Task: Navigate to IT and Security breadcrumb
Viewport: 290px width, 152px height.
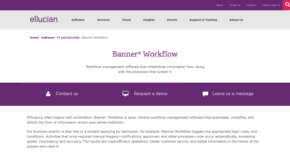Action: [68, 38]
